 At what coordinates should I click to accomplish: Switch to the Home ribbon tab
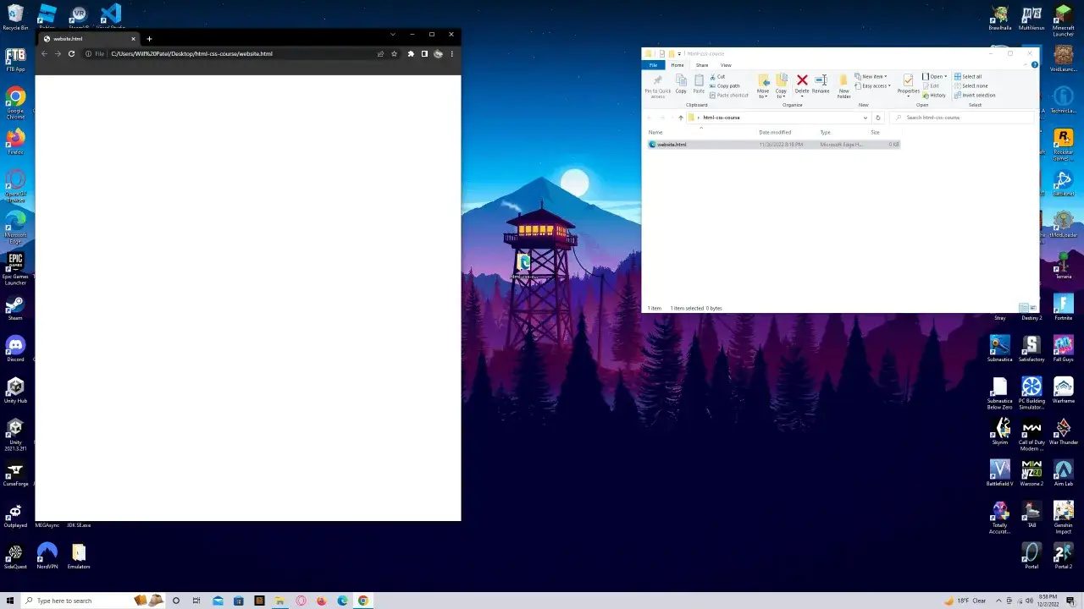point(677,65)
